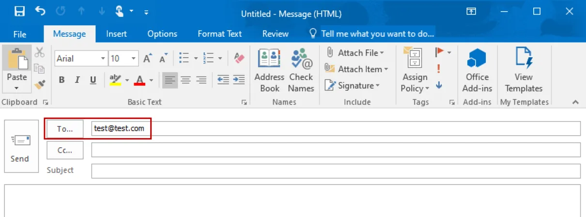This screenshot has width=586, height=217.
Task: Open Clipboard pane launcher
Action: click(46, 102)
